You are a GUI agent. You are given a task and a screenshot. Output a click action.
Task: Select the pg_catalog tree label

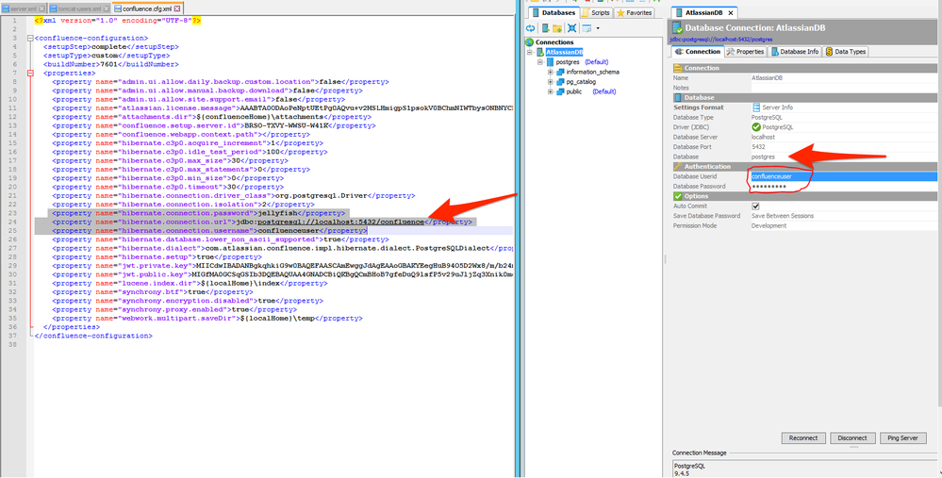[x=581, y=82]
